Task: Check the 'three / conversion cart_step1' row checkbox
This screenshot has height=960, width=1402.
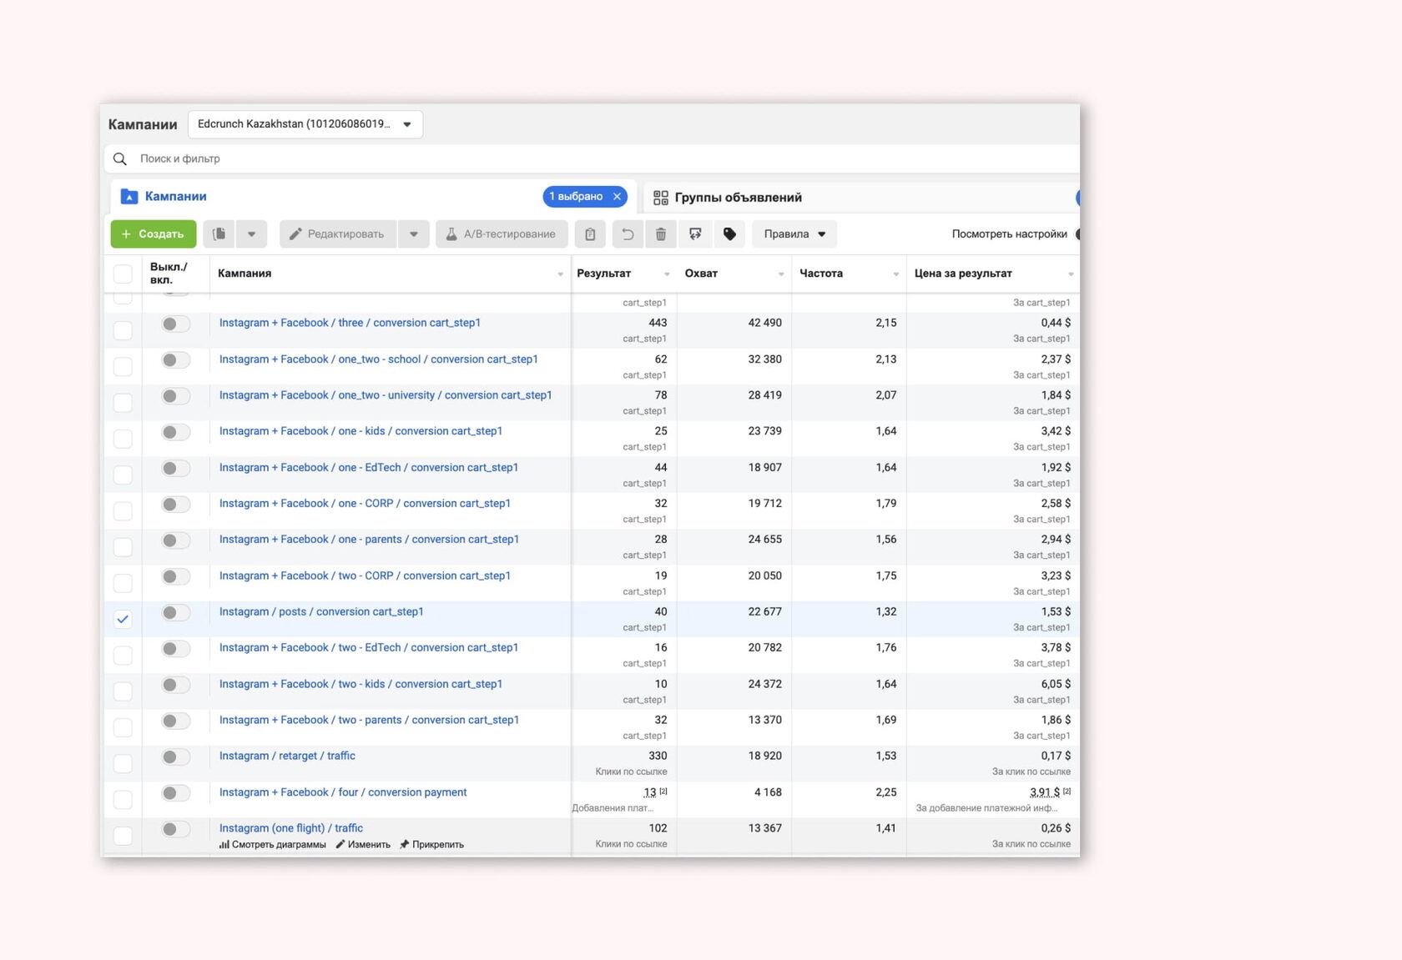Action: click(x=123, y=330)
